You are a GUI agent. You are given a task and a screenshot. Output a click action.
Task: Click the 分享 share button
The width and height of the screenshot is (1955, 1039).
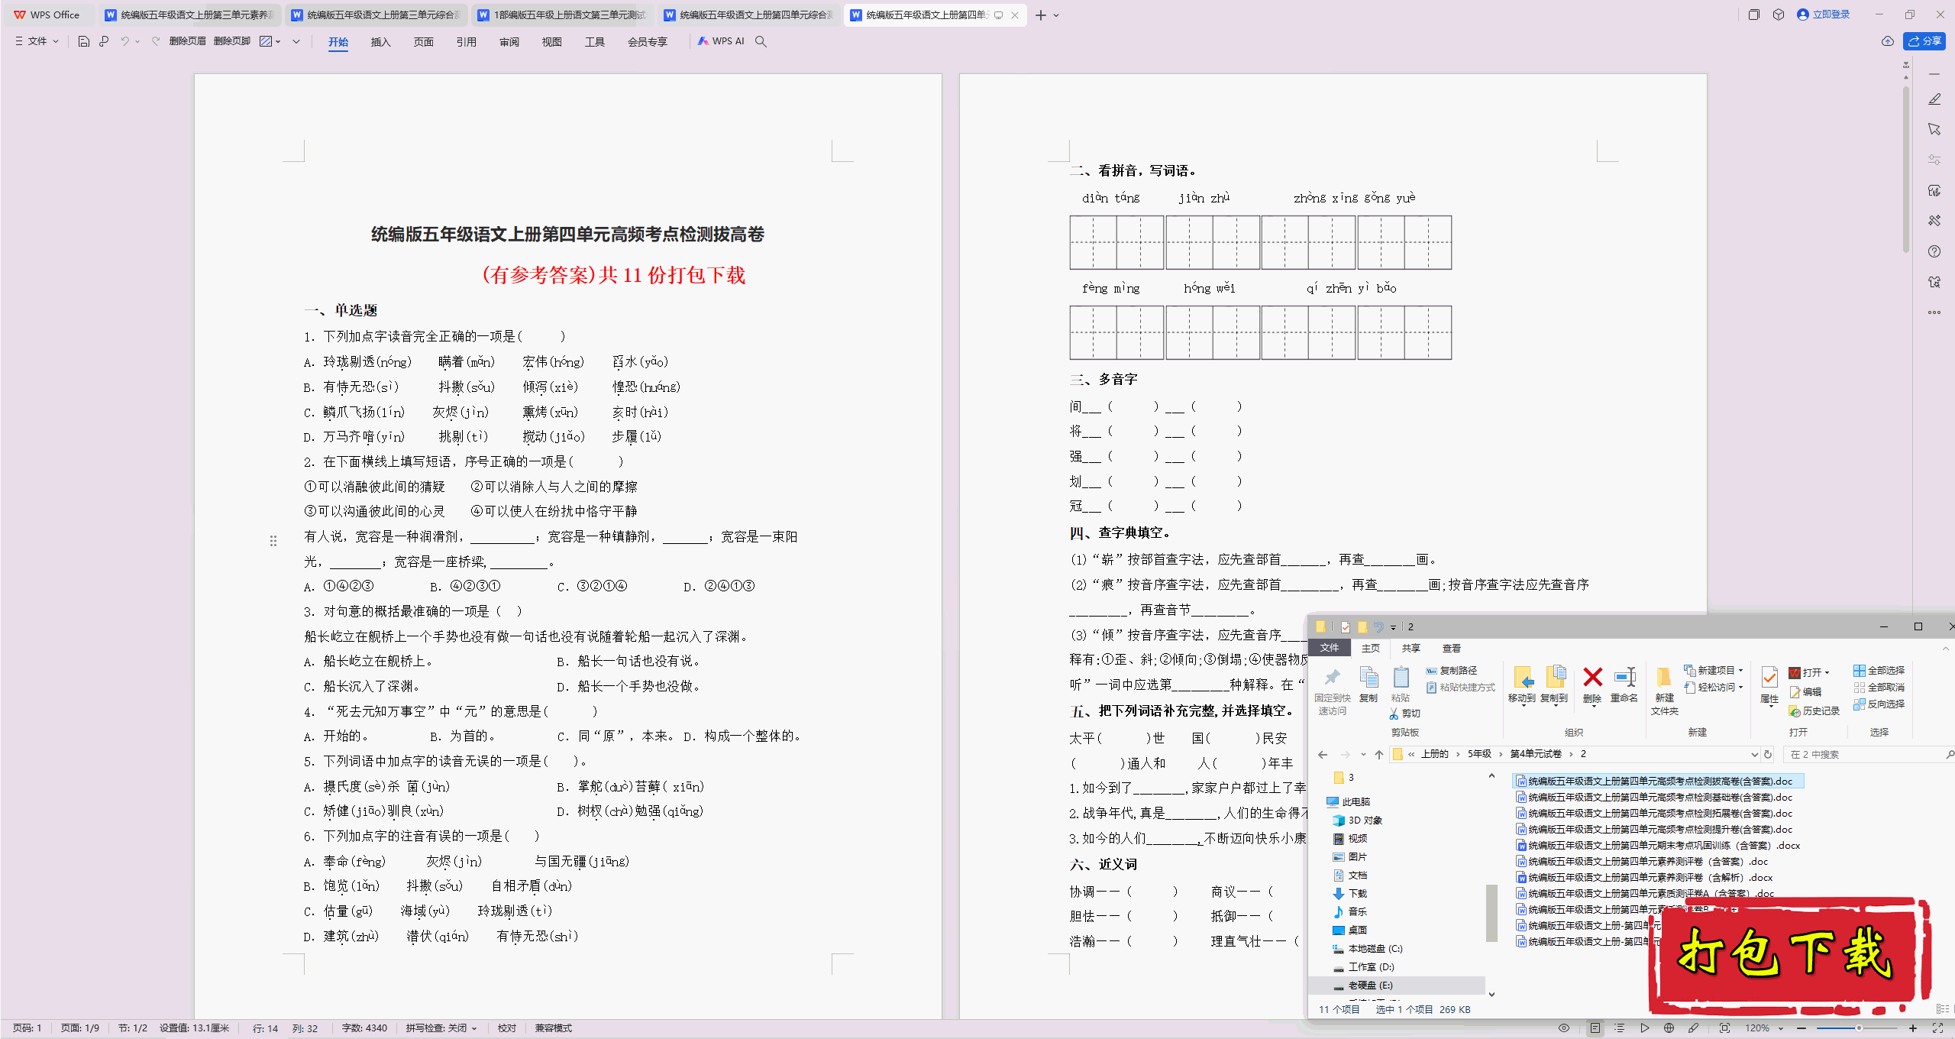1924,41
